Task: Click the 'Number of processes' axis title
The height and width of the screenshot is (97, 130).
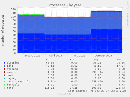Action: (3, 30)
